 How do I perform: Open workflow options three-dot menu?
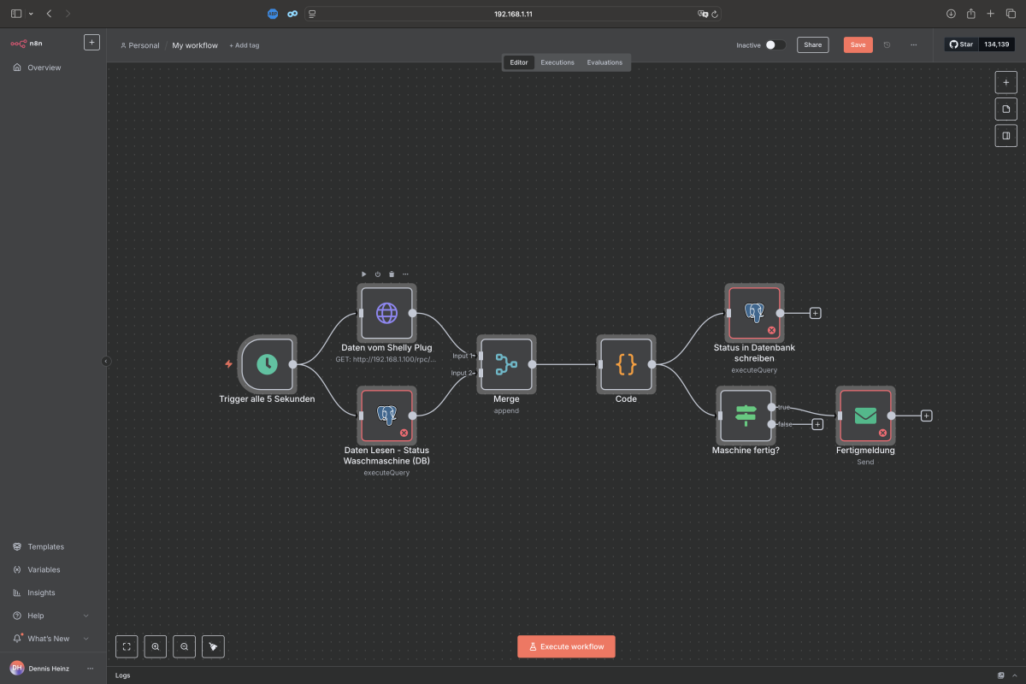[x=913, y=45]
